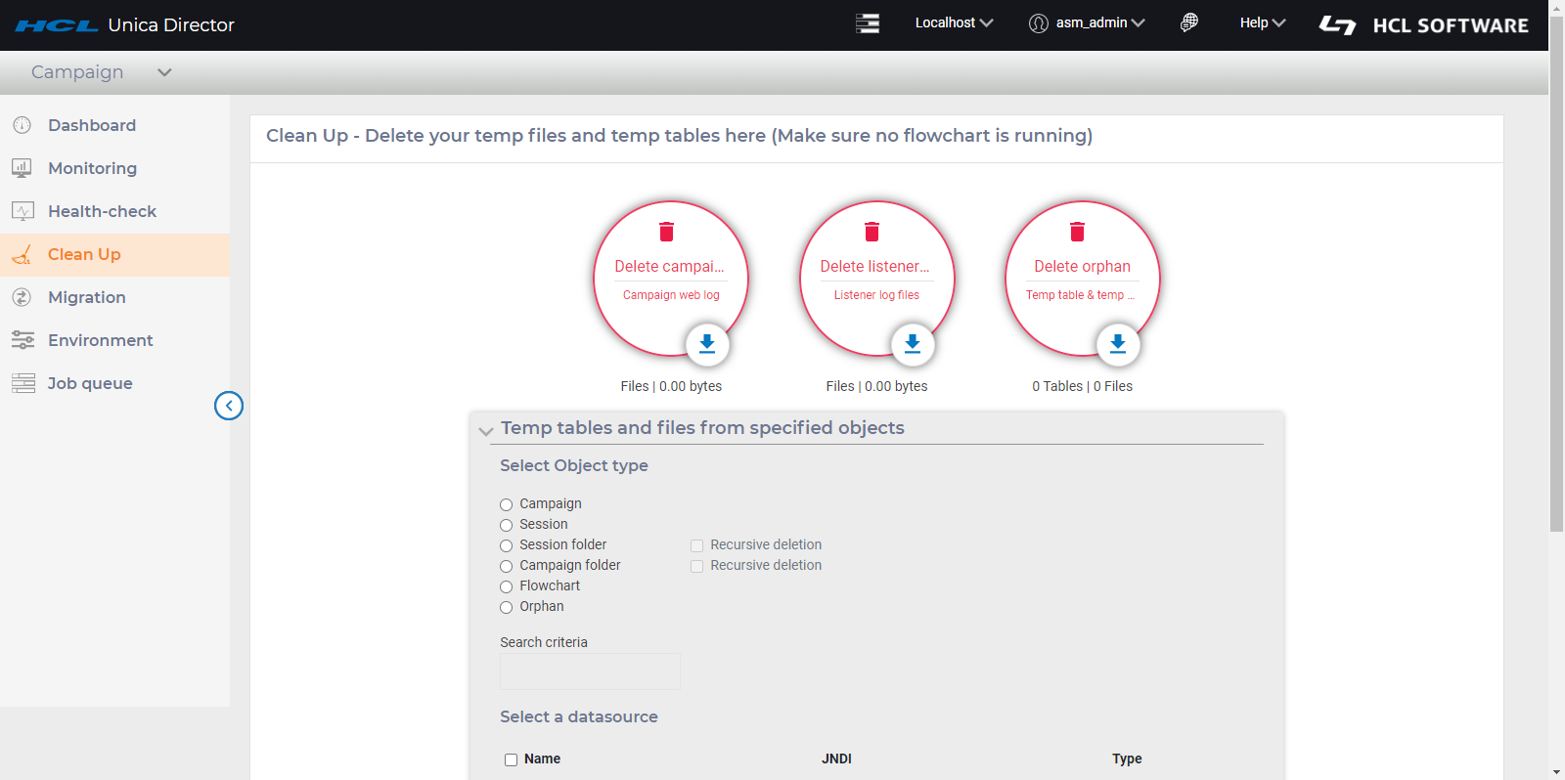Go to Migration in the sidebar
The width and height of the screenshot is (1565, 780).
86,297
